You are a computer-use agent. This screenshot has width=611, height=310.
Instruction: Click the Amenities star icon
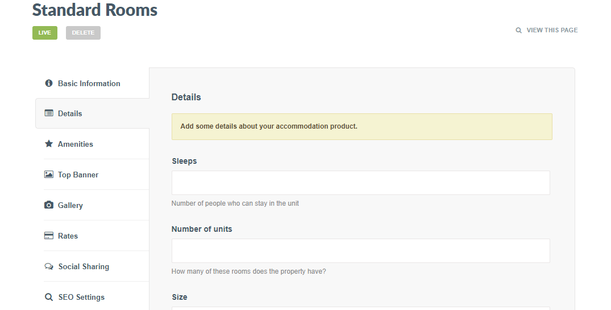tap(49, 144)
